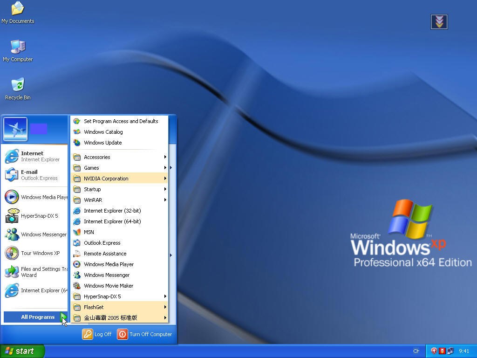Expand the FlashGet submenu arrow
Image resolution: width=477 pixels, height=358 pixels.
click(165, 307)
